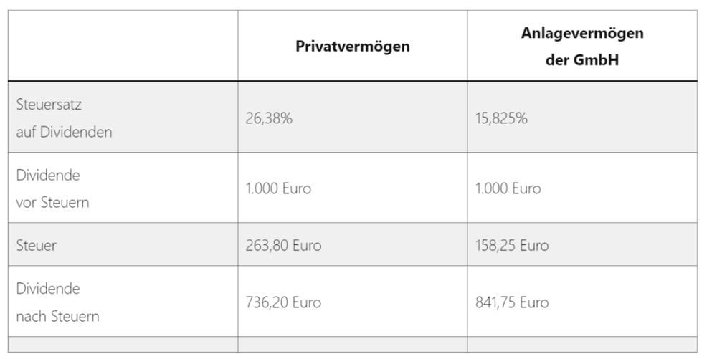Click the 26,38% tax rate cell
This screenshot has height=359, width=717.
pos(269,118)
